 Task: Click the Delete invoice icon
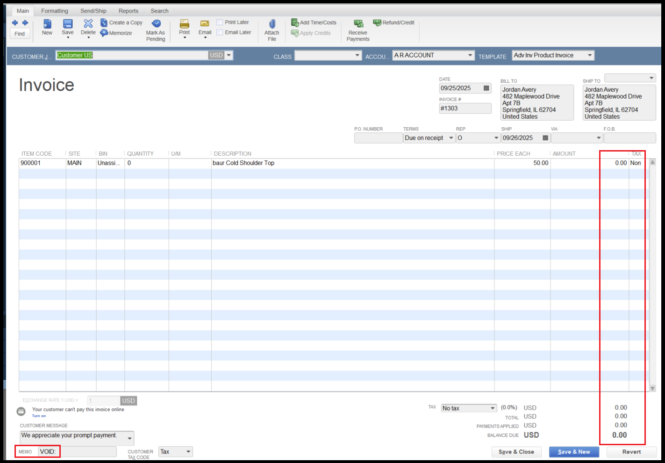pos(88,24)
